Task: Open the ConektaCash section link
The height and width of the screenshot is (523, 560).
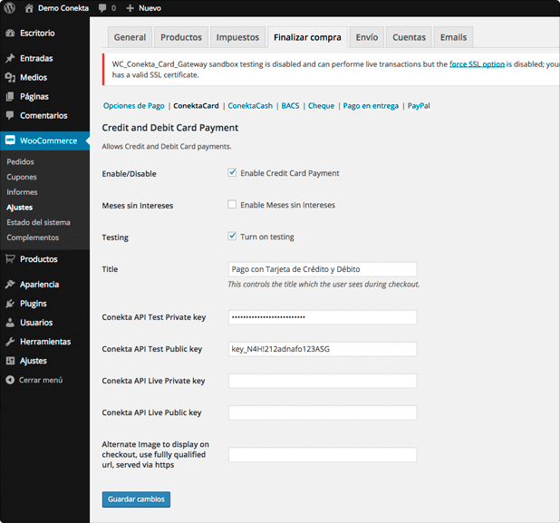Action: click(x=250, y=106)
